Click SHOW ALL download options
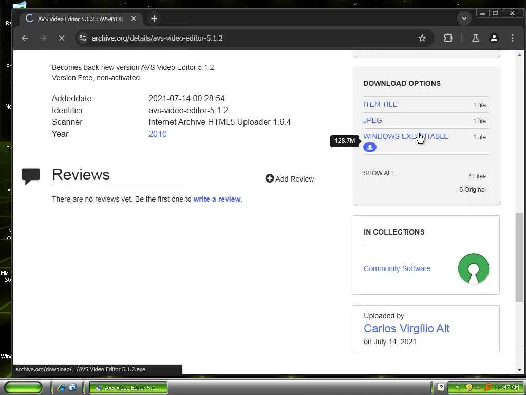The image size is (526, 395). [x=379, y=173]
